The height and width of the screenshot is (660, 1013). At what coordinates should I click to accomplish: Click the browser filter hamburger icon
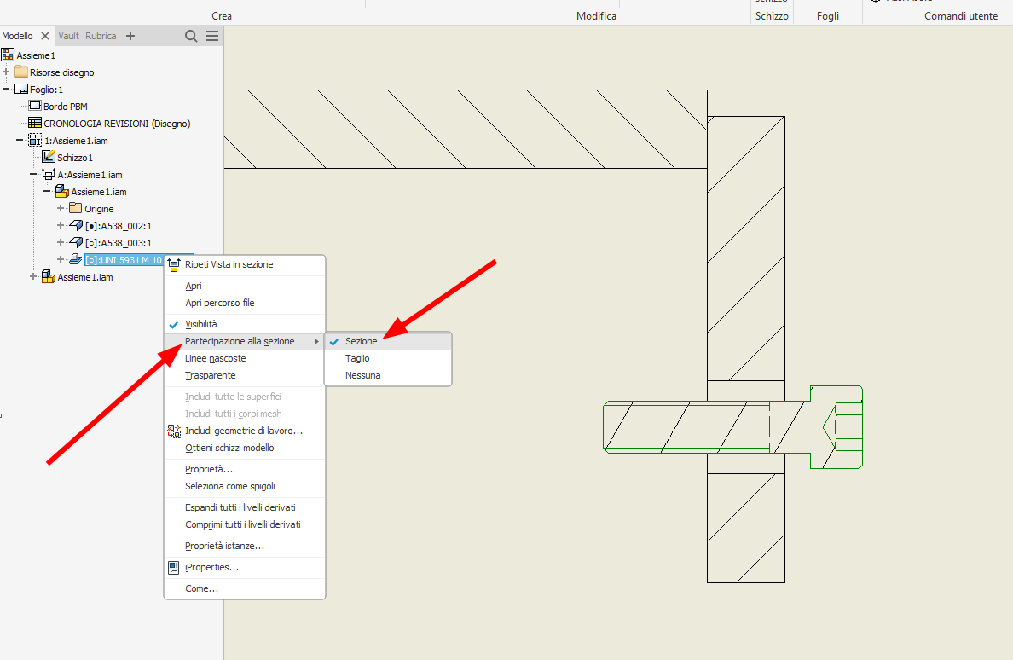(212, 36)
